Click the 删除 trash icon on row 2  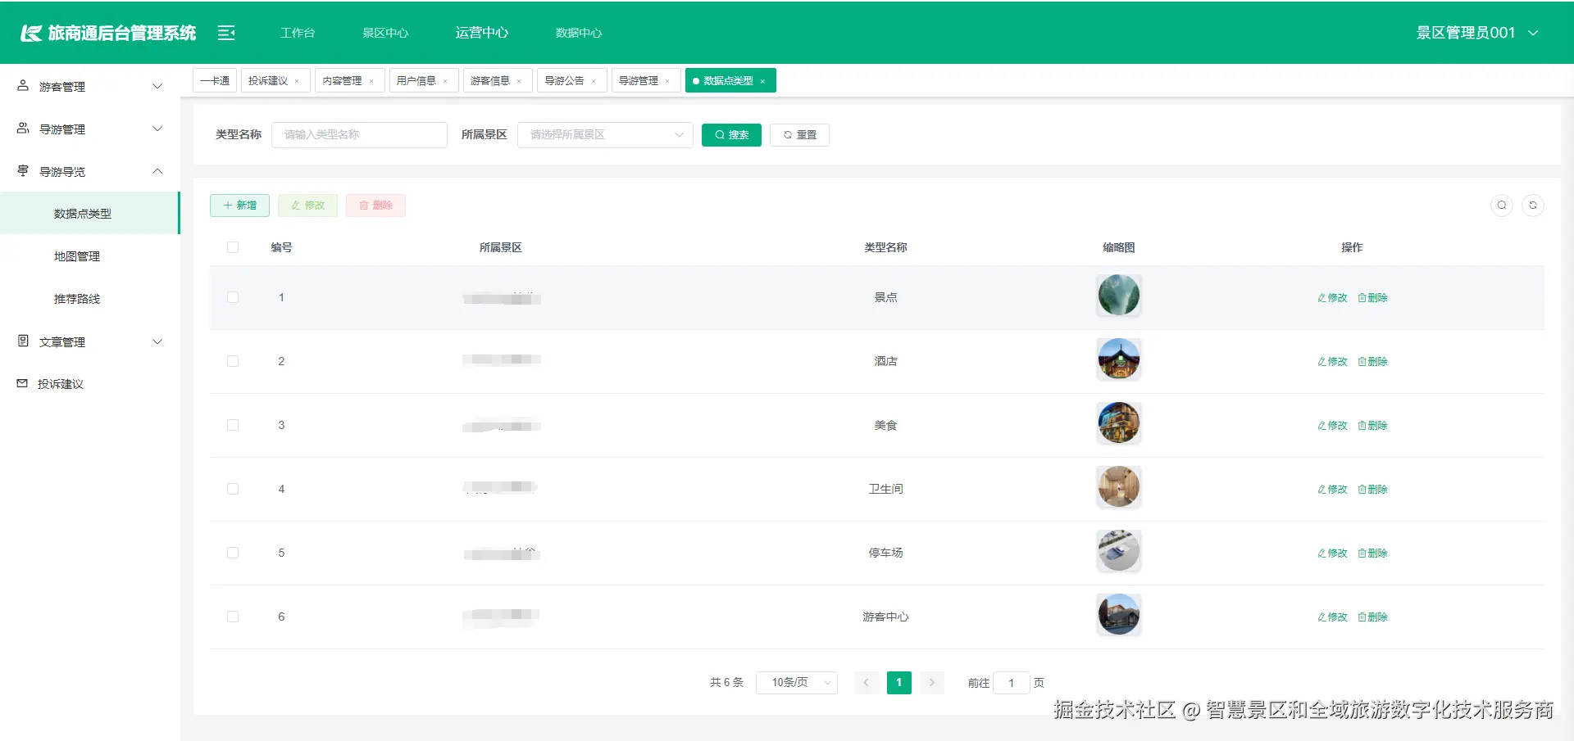(1361, 361)
